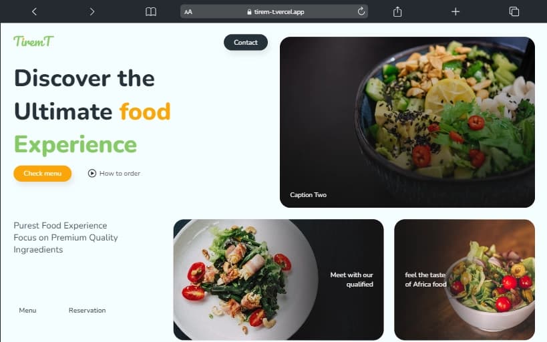Switch to the Reservation tab
The image size is (547, 342).
point(87,310)
